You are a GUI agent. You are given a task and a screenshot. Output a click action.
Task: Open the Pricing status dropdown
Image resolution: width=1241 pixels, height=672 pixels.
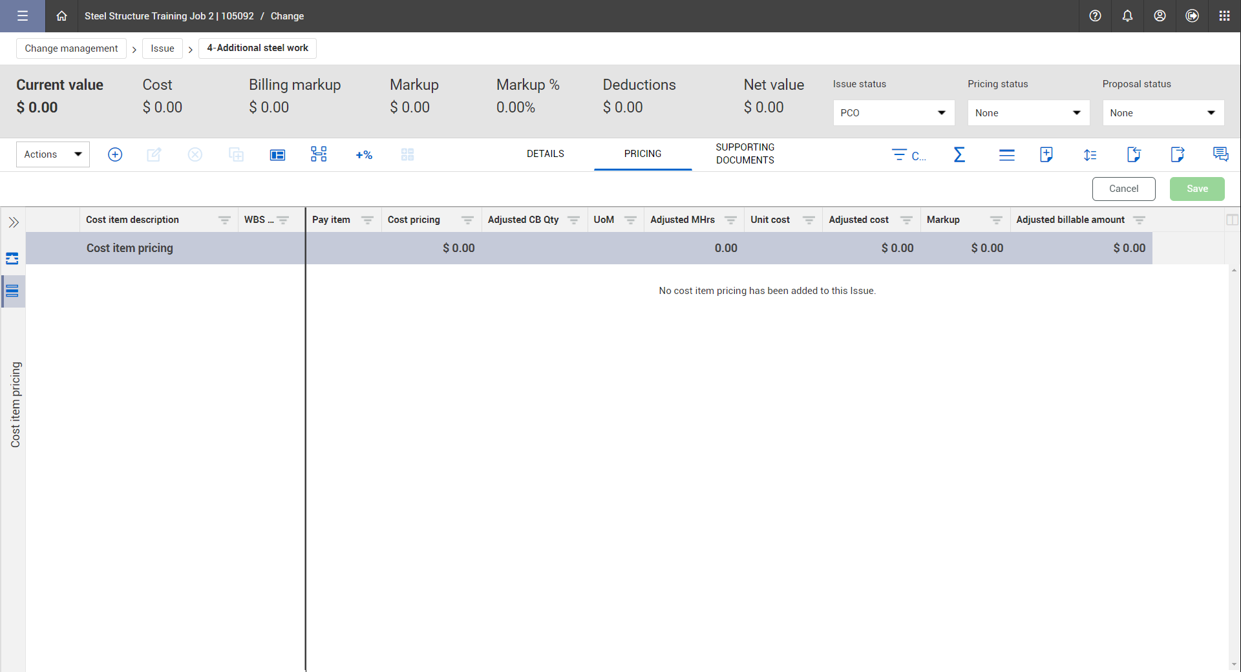pos(1028,113)
